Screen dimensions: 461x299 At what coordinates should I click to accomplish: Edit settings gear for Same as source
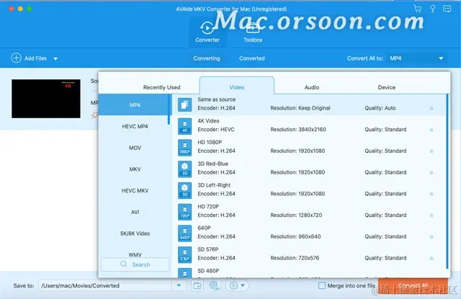pos(431,108)
